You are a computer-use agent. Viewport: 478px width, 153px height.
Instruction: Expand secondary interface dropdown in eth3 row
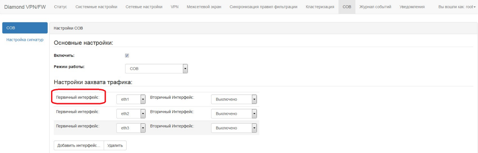click(x=234, y=128)
